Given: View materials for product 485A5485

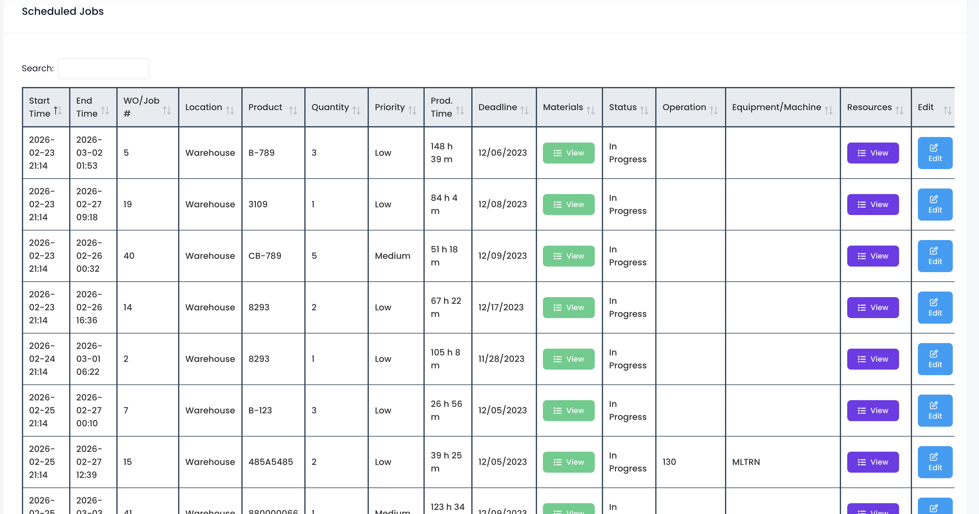Looking at the screenshot, I should pos(568,462).
